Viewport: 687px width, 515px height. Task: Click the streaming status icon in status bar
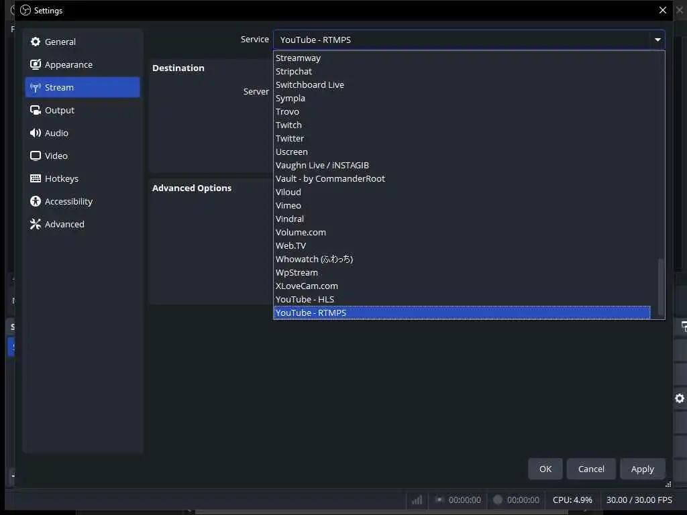[439, 500]
